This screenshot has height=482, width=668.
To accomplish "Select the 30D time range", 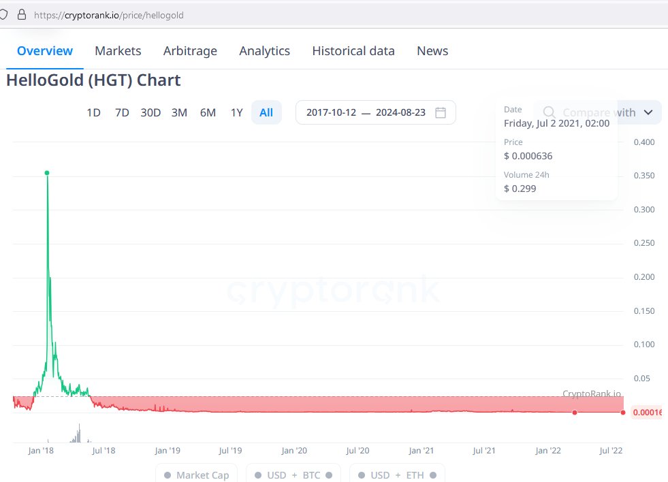I will coord(150,112).
